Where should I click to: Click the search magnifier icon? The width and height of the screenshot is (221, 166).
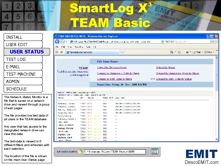pyautogui.click(x=213, y=41)
